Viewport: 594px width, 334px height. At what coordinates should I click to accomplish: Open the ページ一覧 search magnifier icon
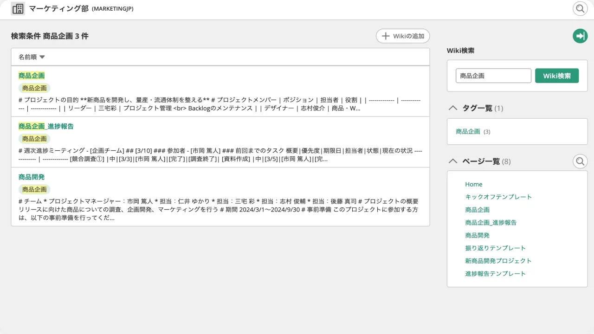(x=580, y=161)
